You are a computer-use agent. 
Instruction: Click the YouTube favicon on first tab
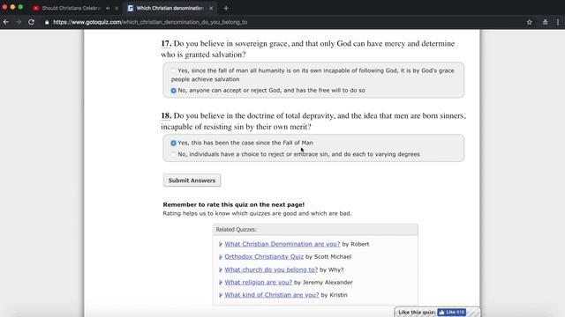pos(35,8)
